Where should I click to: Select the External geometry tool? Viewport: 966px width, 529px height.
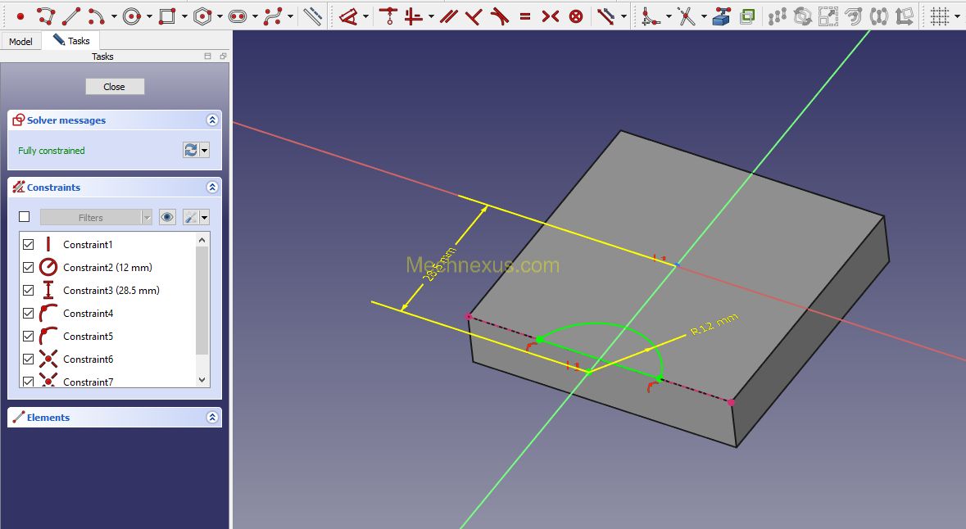pos(721,16)
